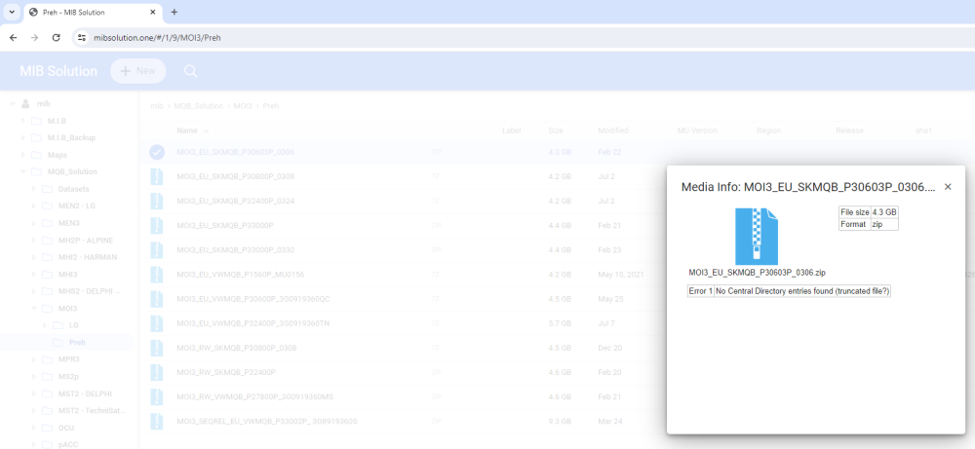Open the M.I.B folder in sidebar

point(57,121)
